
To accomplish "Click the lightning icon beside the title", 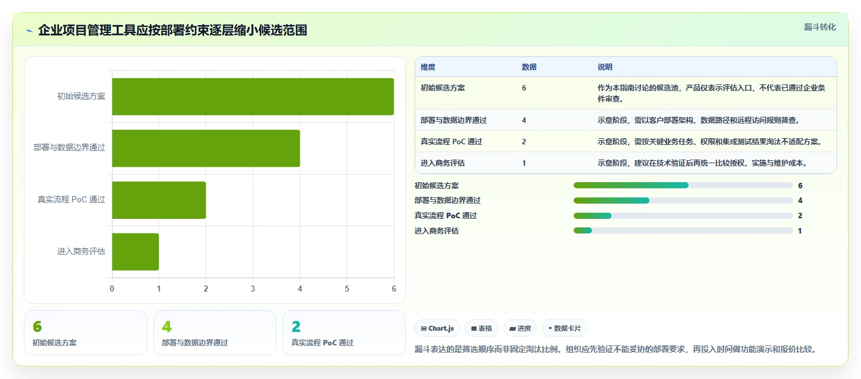I will click(29, 31).
